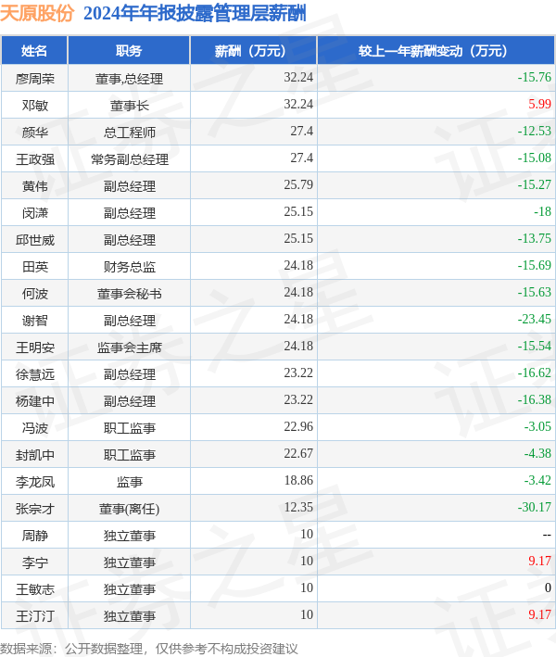Click the name 王汀汀

point(35,615)
